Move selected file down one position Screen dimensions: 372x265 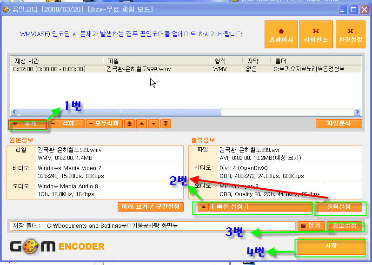(154, 124)
